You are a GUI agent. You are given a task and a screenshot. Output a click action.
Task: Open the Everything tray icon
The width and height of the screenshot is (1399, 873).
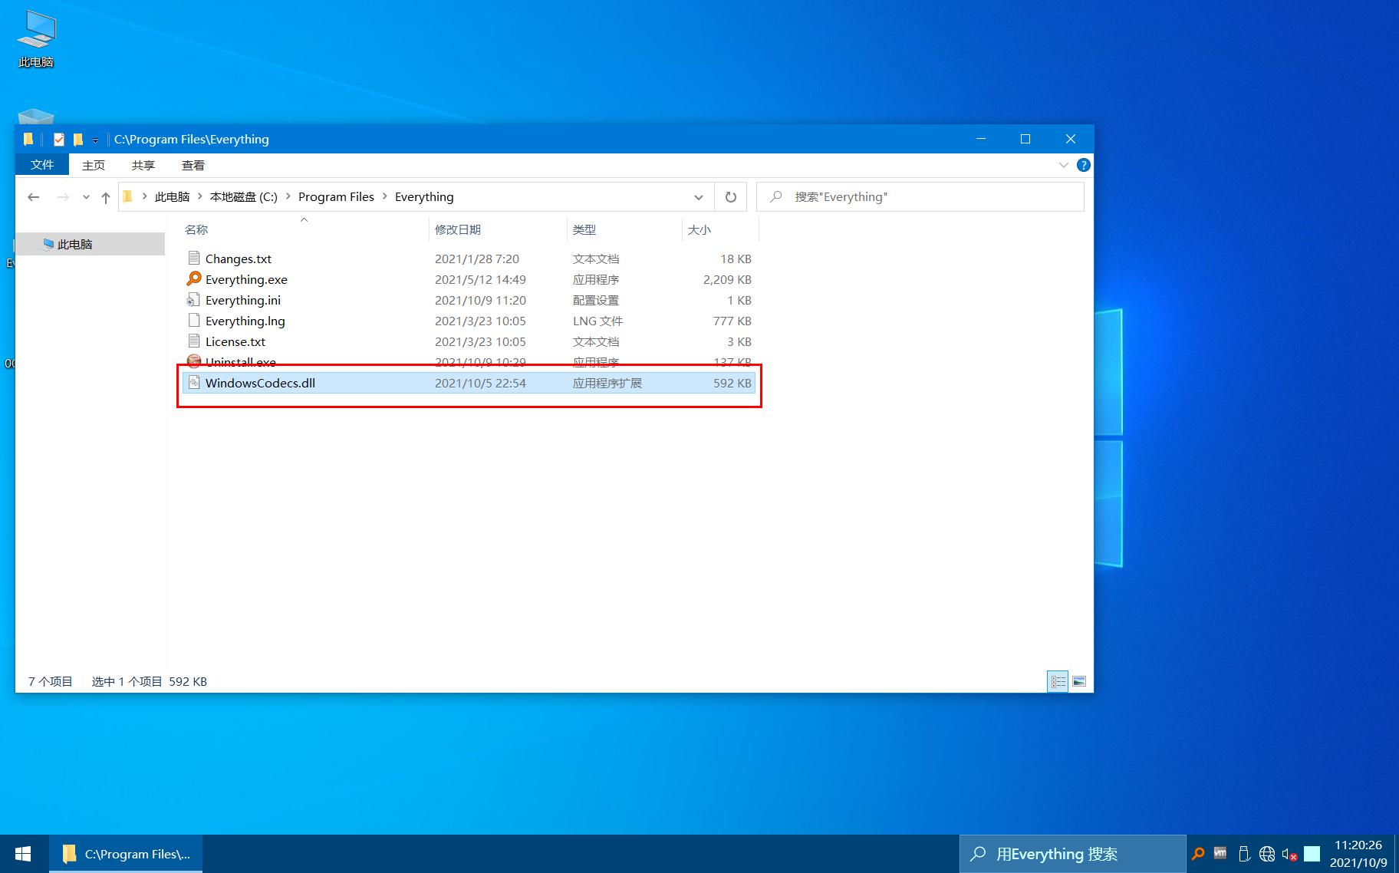(1197, 853)
